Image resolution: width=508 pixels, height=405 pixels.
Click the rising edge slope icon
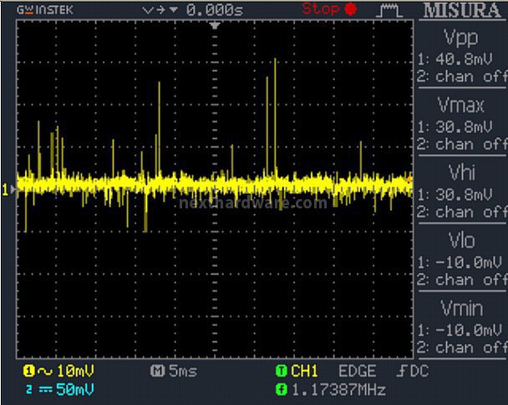click(x=401, y=371)
